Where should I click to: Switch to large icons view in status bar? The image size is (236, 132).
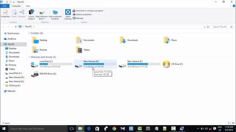(x=233, y=123)
